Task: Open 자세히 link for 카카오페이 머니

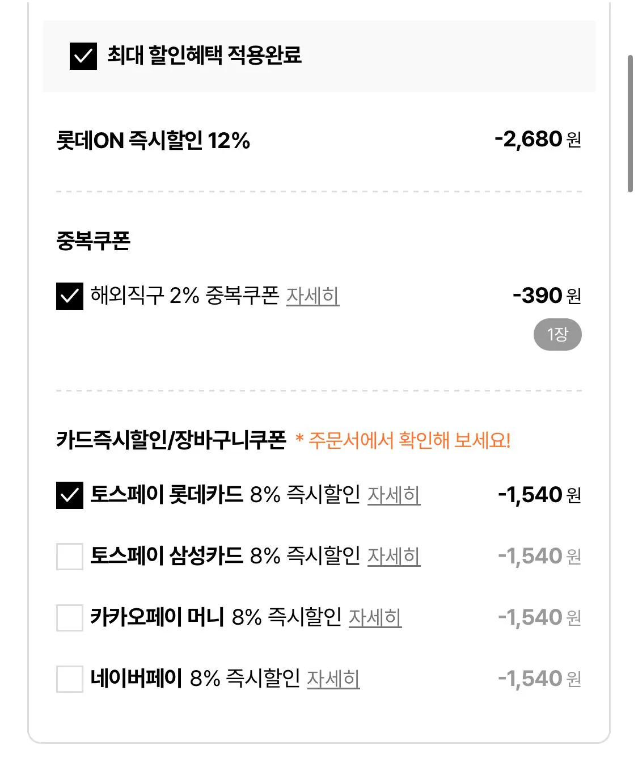Action: pyautogui.click(x=376, y=619)
